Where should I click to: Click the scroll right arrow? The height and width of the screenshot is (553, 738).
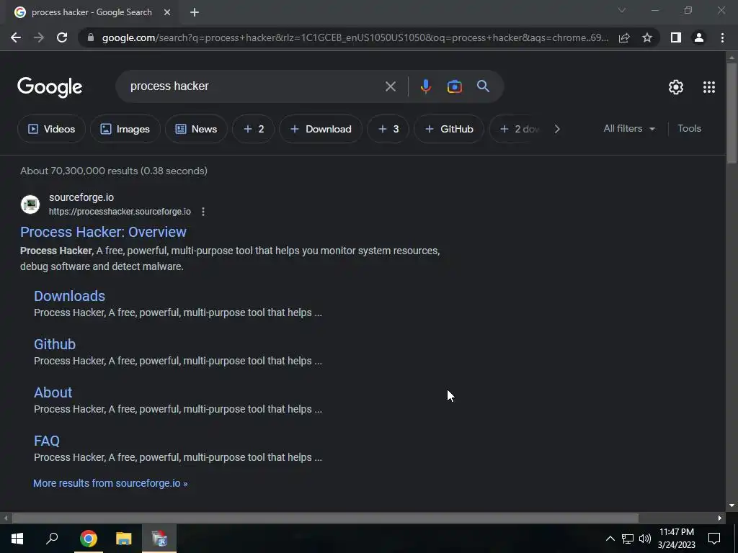point(720,518)
